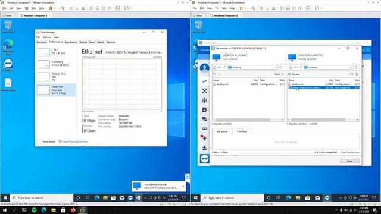
Task: Open Tabs menu in right VMware window
Action: pyautogui.click(x=224, y=8)
